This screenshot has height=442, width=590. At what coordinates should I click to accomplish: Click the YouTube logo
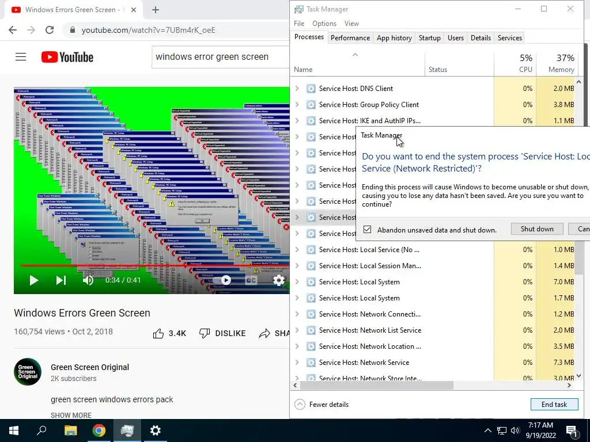pos(67,57)
